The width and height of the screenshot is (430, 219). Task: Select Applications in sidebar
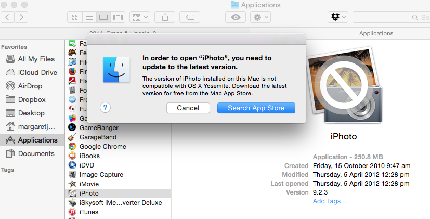[x=32, y=140]
